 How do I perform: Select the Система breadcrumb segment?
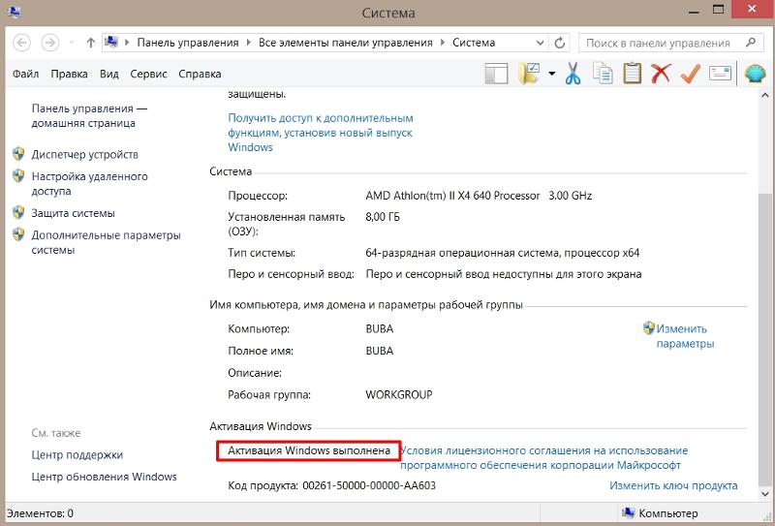[x=474, y=43]
